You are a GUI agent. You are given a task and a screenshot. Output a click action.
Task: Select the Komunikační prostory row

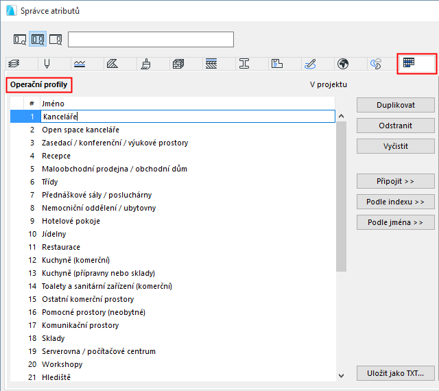[x=172, y=325]
